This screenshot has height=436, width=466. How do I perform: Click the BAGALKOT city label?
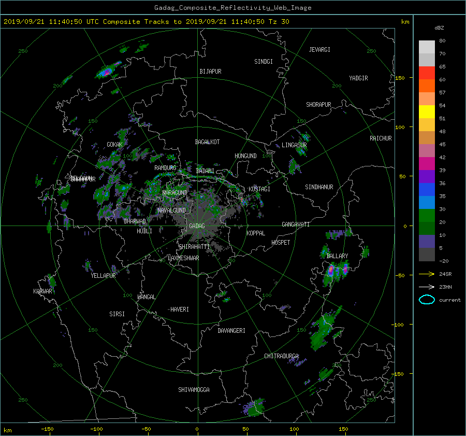[207, 142]
